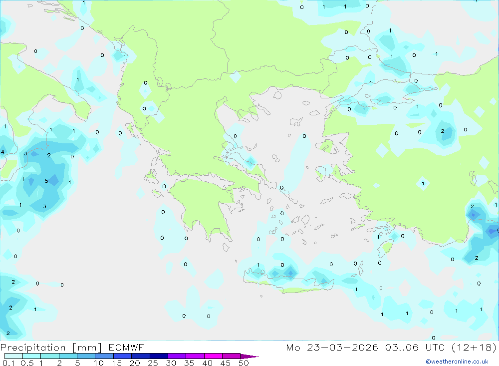Click the 40–45 mm legend color swatch
Image resolution: width=499 pixels, height=366 pixels.
point(213,356)
